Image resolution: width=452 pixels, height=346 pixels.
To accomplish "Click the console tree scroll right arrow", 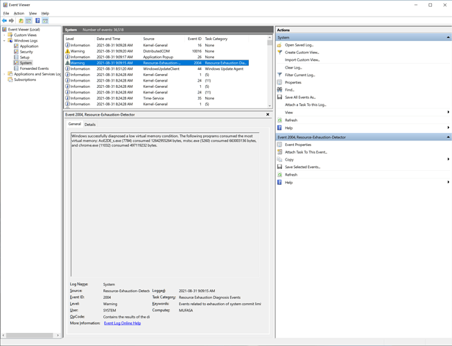I will click(58, 336).
